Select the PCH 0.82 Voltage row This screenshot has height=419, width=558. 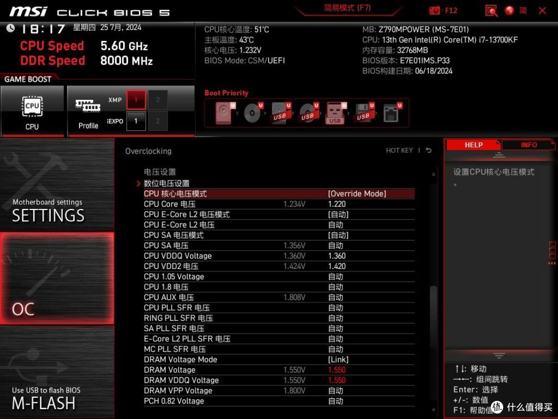click(279, 401)
